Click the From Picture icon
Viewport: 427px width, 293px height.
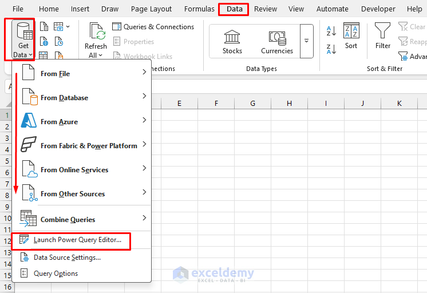(x=58, y=27)
